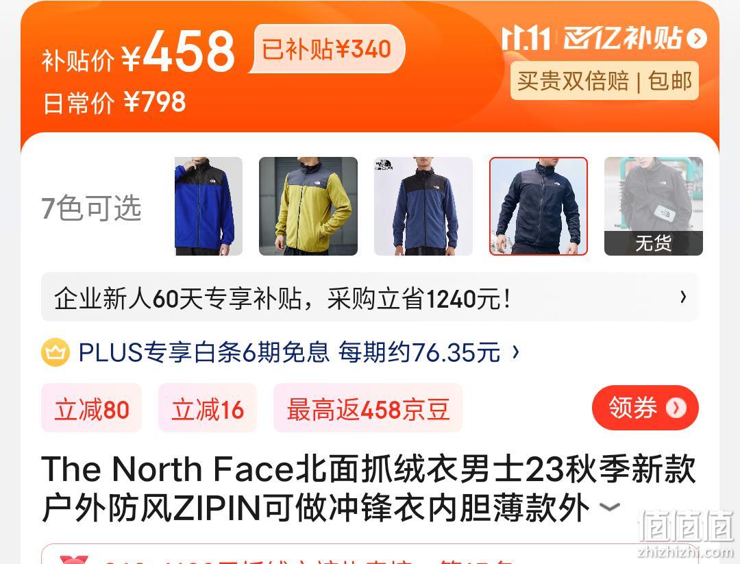This screenshot has width=740, height=564.
Task: Select the bright blue jacket color
Action: [x=208, y=206]
